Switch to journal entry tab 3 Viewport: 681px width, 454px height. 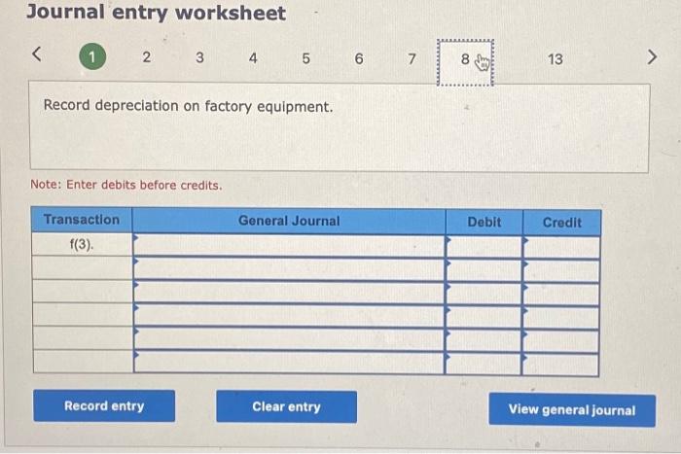tap(199, 57)
